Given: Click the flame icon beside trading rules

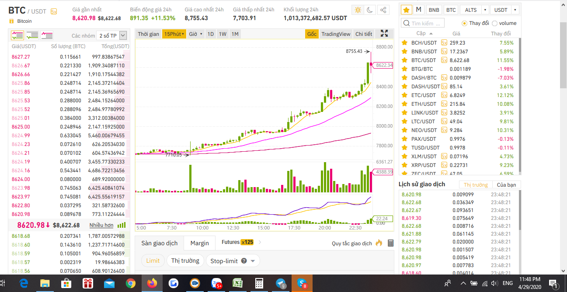Looking at the screenshot, I should tap(379, 243).
